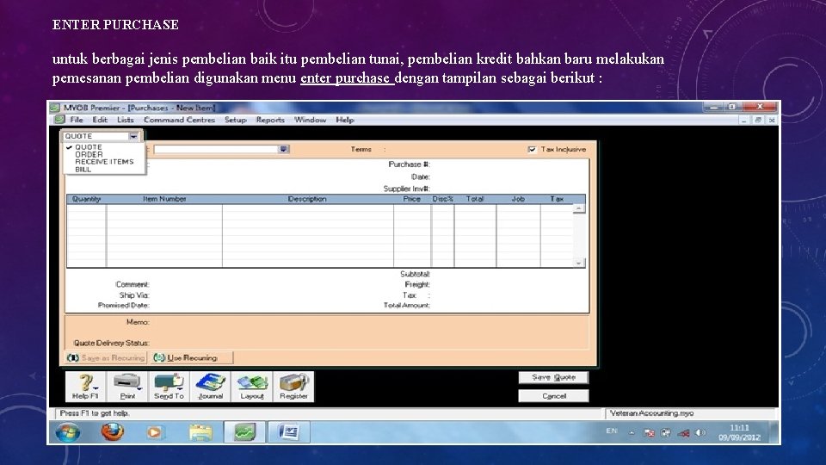Viewport: 826px width, 465px height.
Task: Open the Reports menu
Action: [270, 121]
